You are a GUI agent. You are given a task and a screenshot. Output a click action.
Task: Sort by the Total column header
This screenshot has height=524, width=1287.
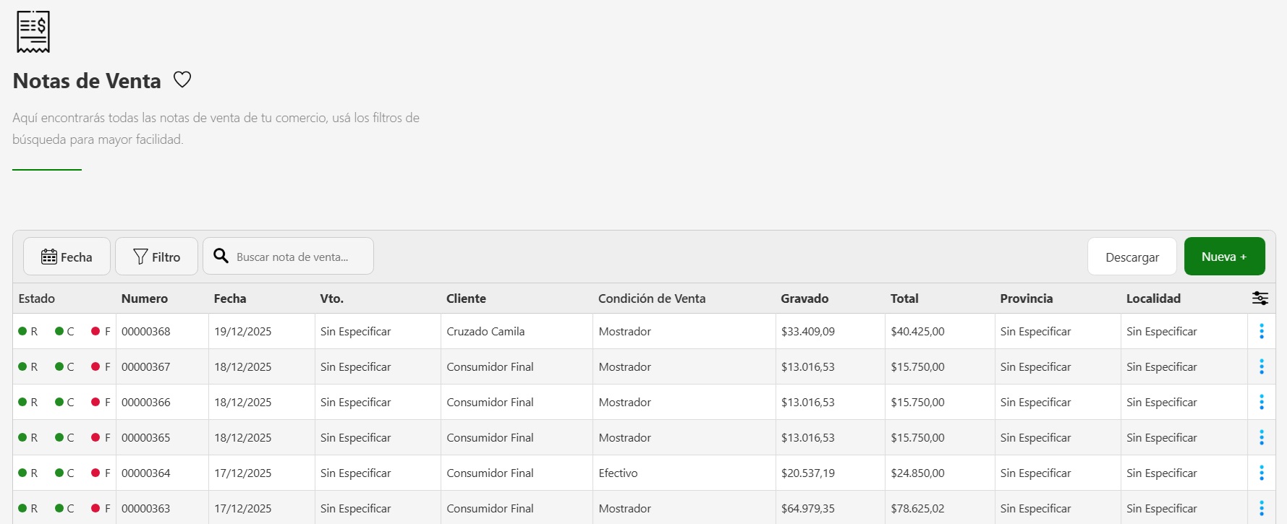tap(904, 298)
